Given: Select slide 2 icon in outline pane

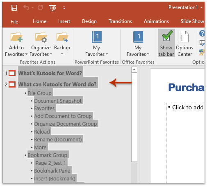Looking at the screenshot, I should 12,84.
